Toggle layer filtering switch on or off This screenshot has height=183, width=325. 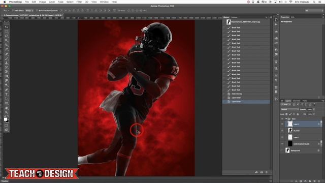pos(314,104)
